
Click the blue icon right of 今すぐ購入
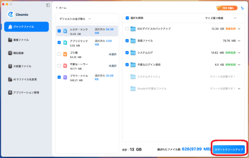[x=242, y=8]
